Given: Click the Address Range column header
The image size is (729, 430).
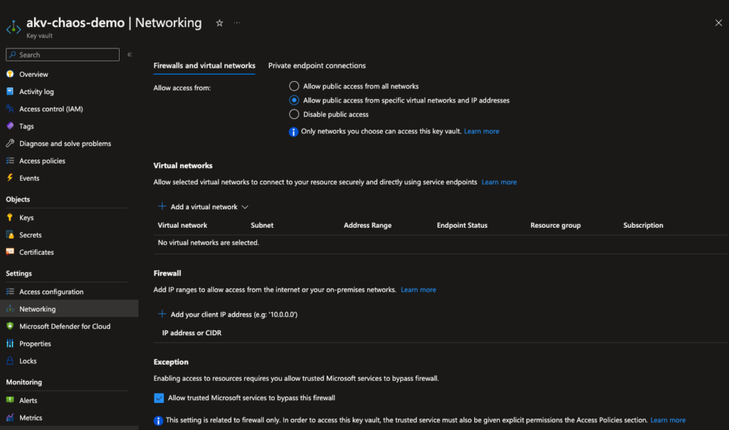Looking at the screenshot, I should tap(367, 225).
